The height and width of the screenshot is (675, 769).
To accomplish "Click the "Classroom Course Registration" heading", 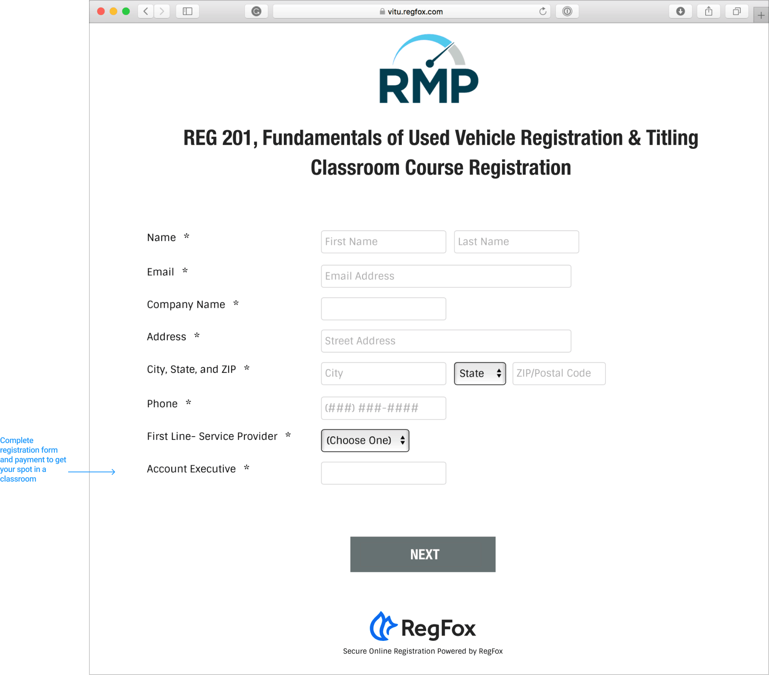I will (441, 167).
